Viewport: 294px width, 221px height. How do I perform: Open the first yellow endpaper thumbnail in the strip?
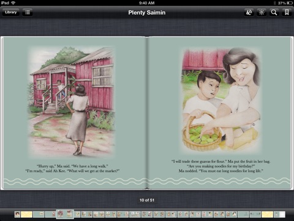26,214
